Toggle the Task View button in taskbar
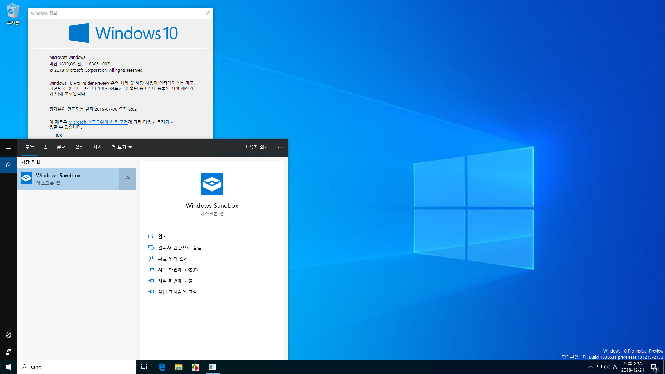This screenshot has height=374, width=665. pyautogui.click(x=144, y=367)
